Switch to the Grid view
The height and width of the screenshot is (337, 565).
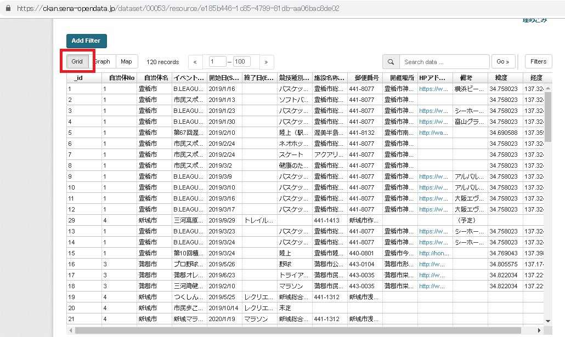click(x=77, y=62)
